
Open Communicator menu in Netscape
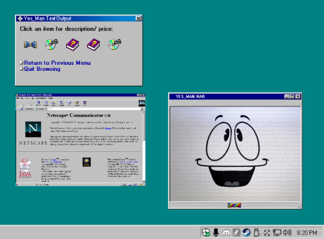(x=41, y=98)
